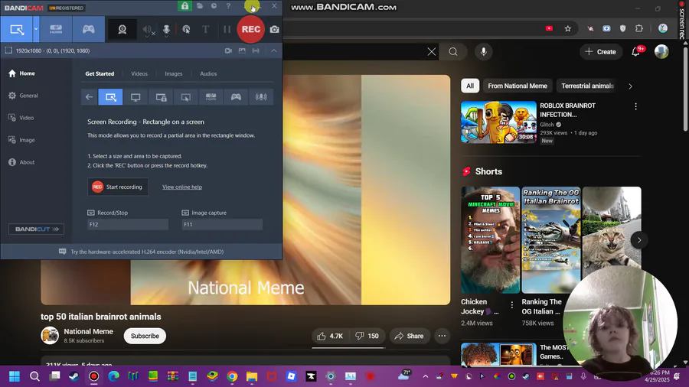Open options menu for ROBLOX BRAINROT video
The width and height of the screenshot is (689, 387).
pyautogui.click(x=635, y=106)
